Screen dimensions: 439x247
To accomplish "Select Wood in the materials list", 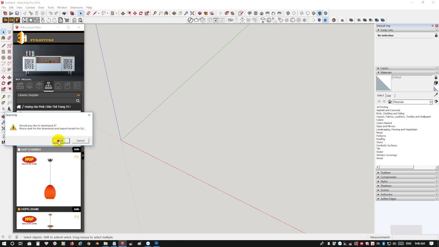I will (x=380, y=158).
